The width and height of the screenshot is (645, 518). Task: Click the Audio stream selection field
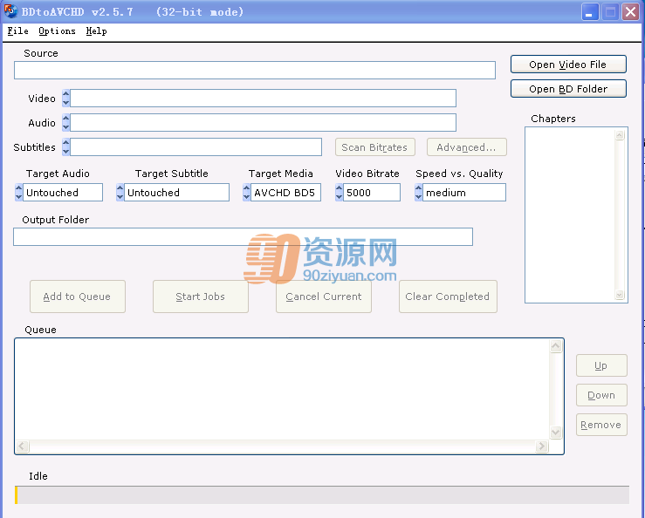pyautogui.click(x=263, y=122)
